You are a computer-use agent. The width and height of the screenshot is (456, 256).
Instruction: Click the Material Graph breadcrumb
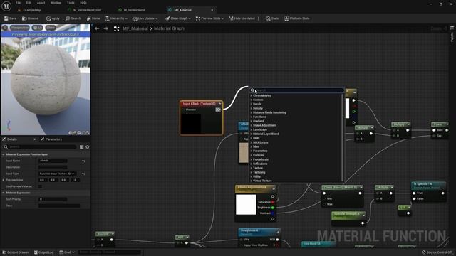[x=169, y=28]
